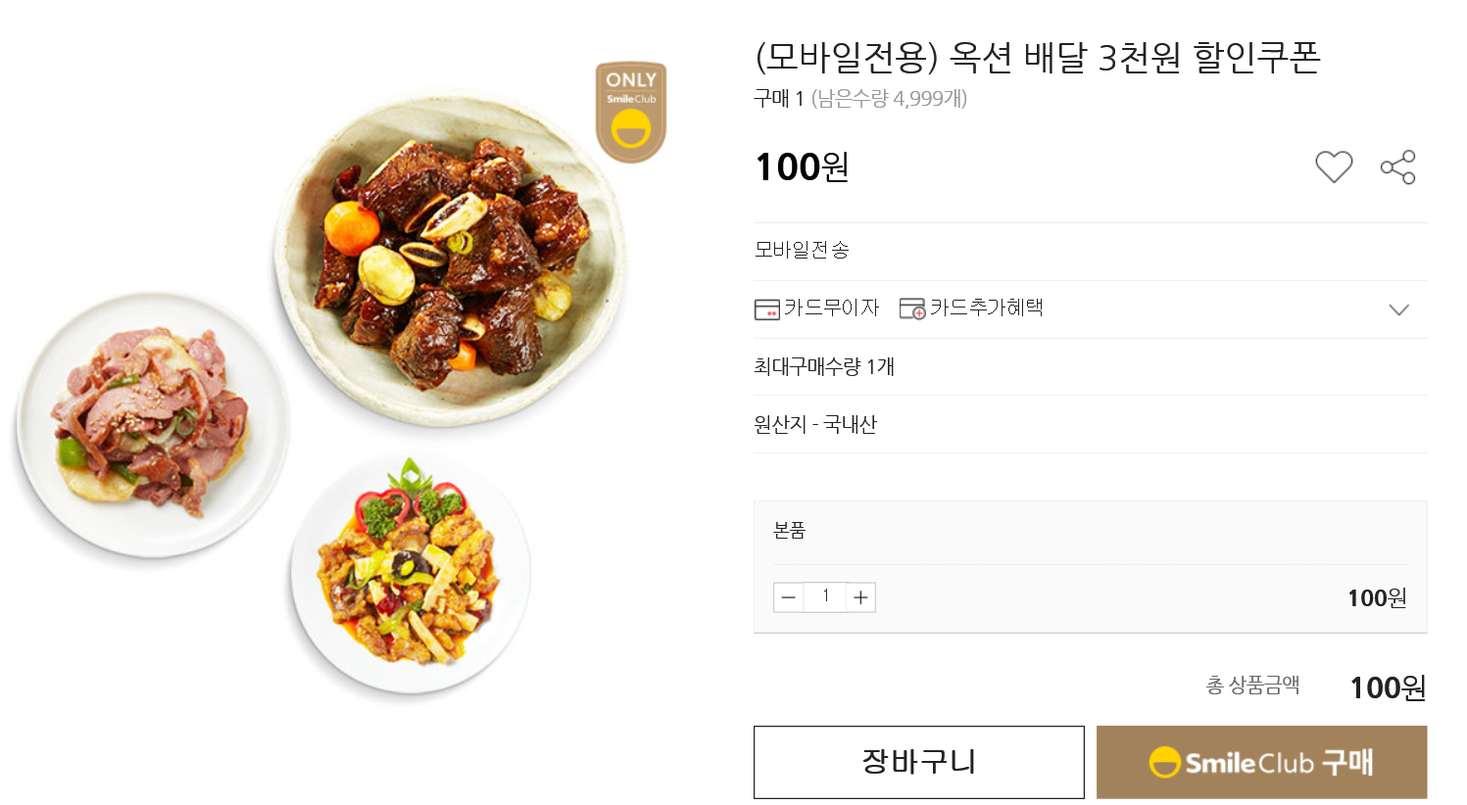Click the product title 옵션 배달 3천원 할인쿠폰
The height and width of the screenshot is (805, 1467).
pos(1038,57)
